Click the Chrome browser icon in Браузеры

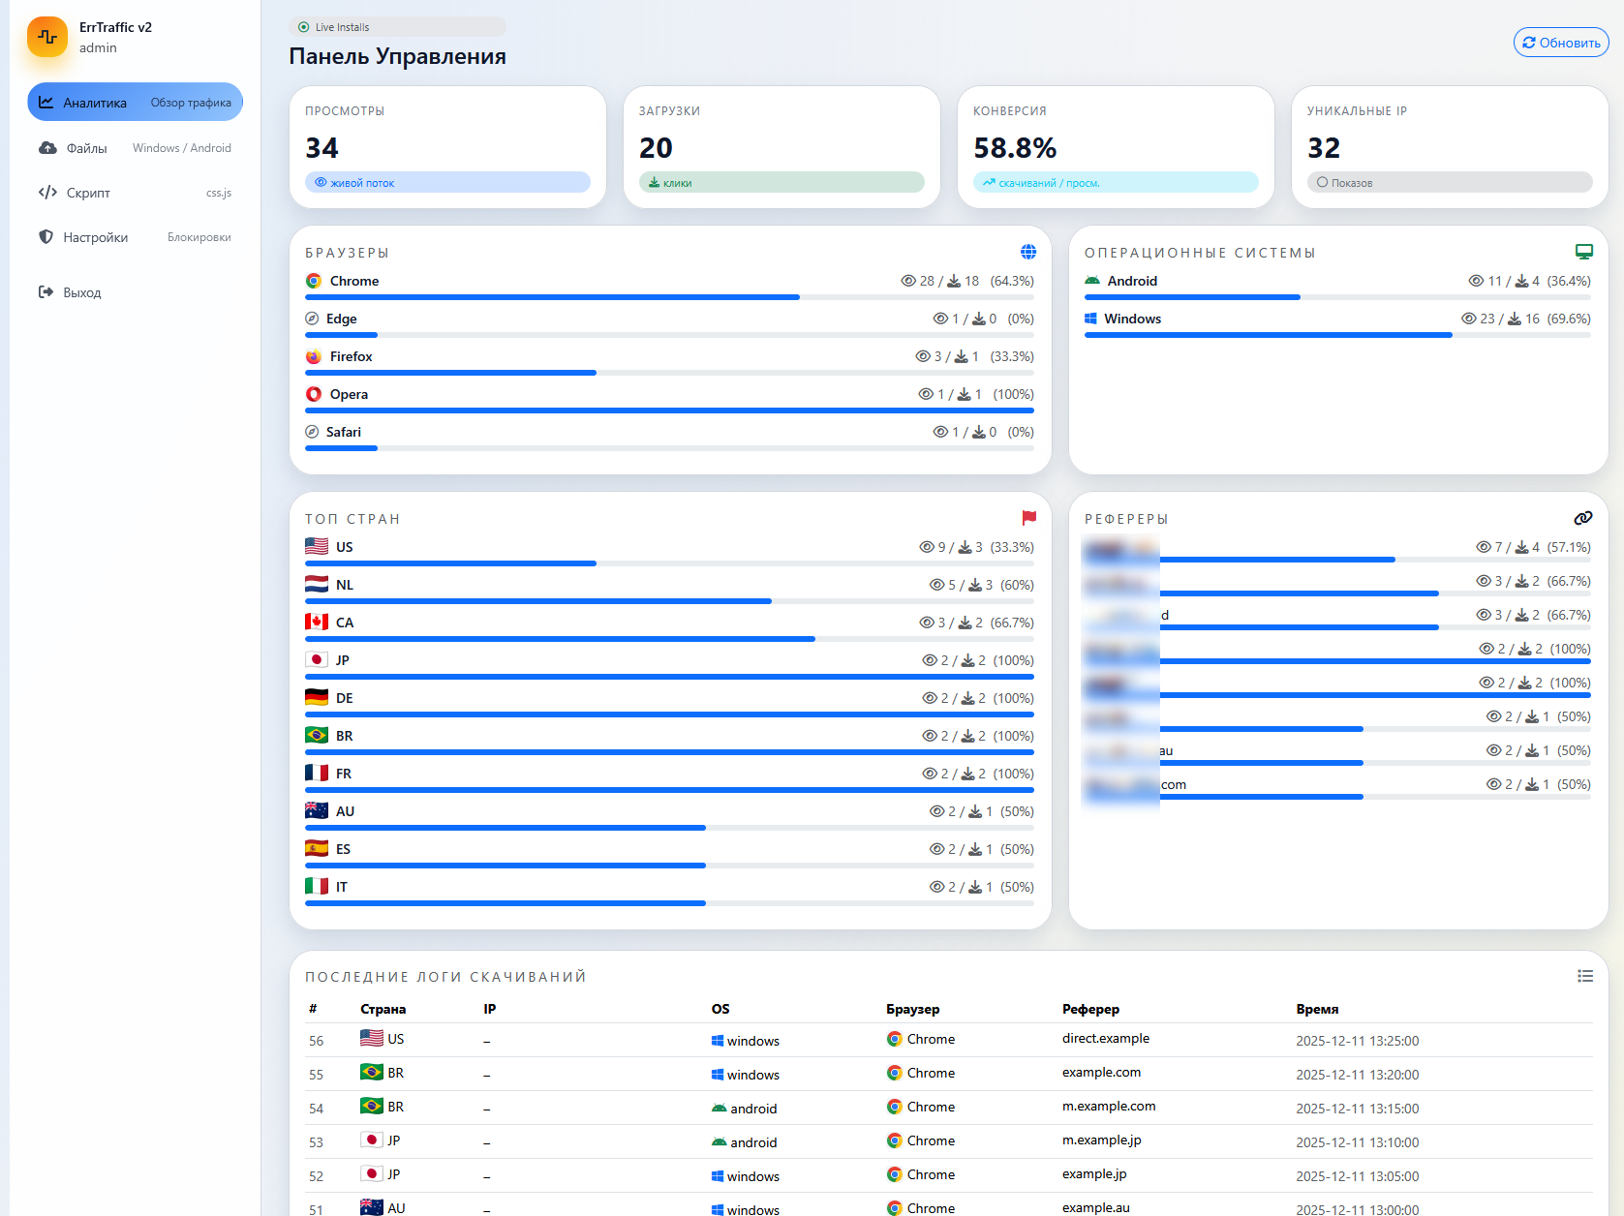click(313, 281)
